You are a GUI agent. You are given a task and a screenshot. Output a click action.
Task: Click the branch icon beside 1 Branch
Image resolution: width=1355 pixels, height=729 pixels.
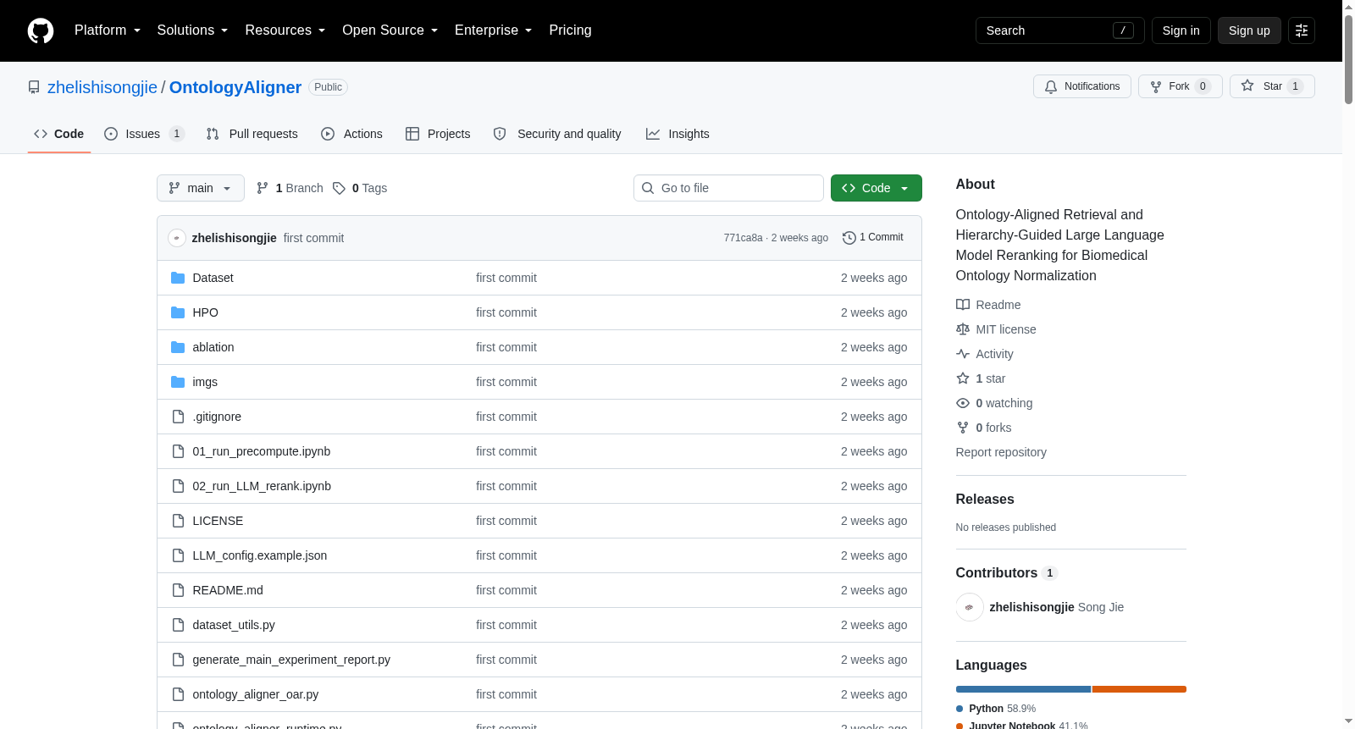tap(263, 188)
